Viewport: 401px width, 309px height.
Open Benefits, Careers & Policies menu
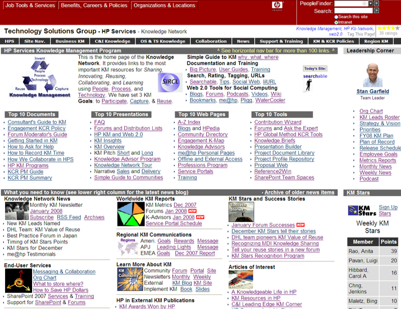coord(94,6)
